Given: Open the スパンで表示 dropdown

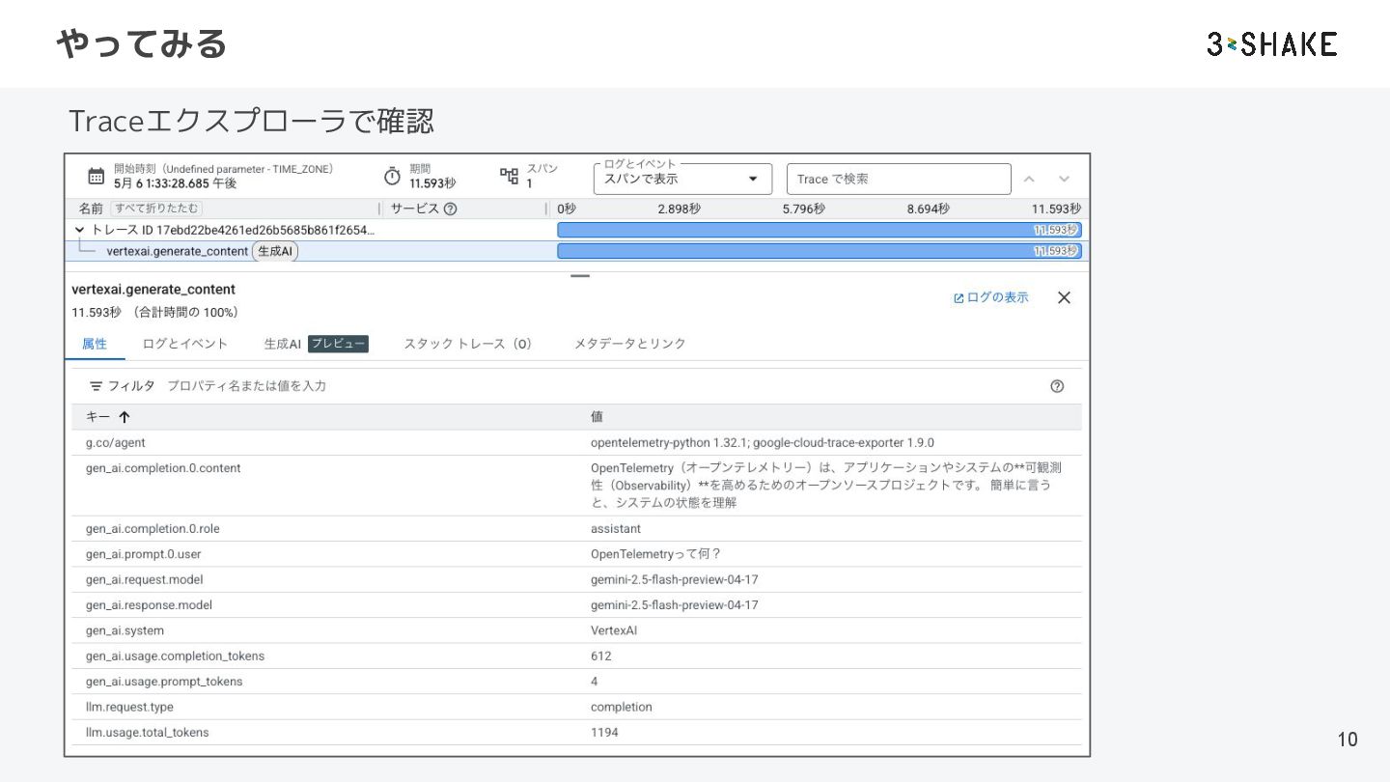Looking at the screenshot, I should pyautogui.click(x=681, y=179).
